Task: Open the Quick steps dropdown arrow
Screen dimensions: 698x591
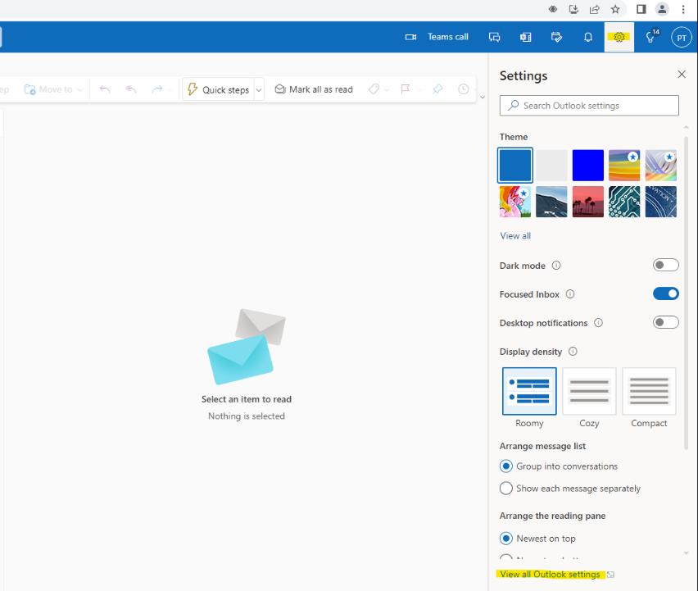Action: (257, 89)
